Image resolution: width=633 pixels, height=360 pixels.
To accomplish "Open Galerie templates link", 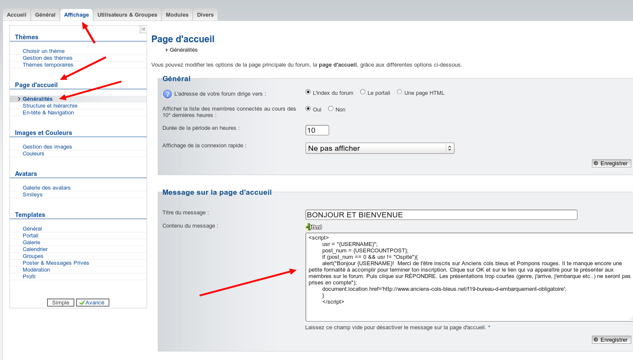I will (x=31, y=242).
